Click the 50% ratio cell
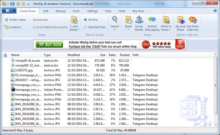The width and height of the screenshot is (220, 135). (x=112, y=75)
